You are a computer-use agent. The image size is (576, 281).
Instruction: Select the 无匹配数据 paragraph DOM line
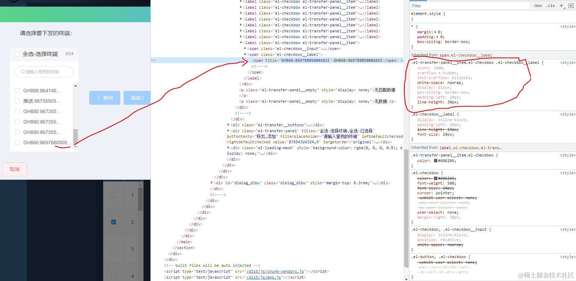317,90
